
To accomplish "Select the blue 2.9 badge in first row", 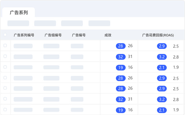I will coord(162,46).
